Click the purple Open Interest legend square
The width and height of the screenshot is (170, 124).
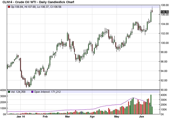pos(32,92)
